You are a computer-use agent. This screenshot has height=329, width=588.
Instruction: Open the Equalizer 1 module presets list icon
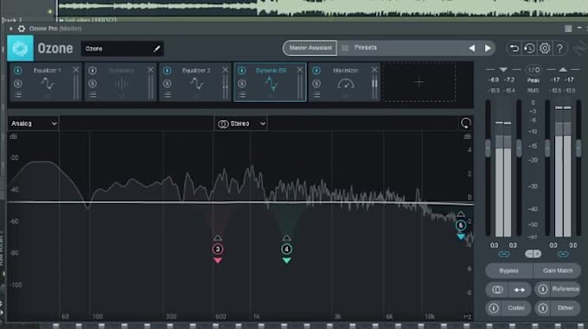pos(17,95)
